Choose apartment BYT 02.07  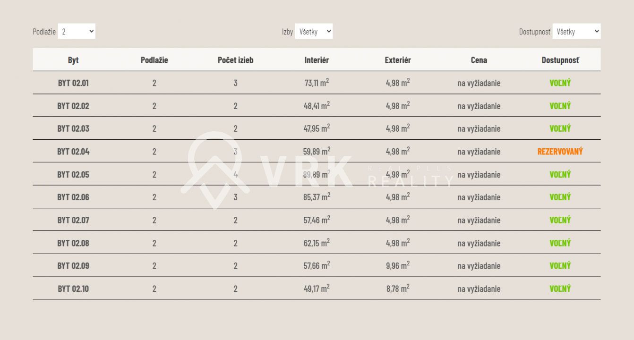73,220
